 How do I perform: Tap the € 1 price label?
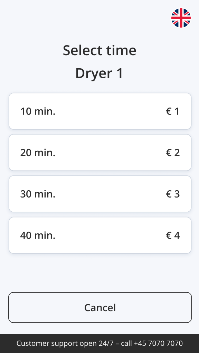173,111
